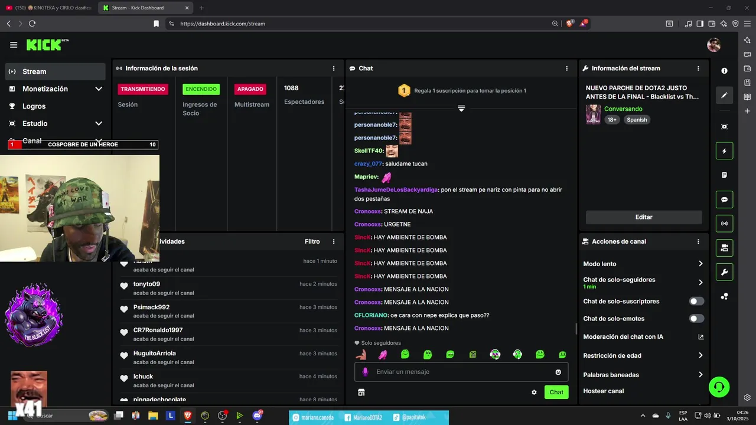Screen dimensions: 756x425
Task: Click the Brave shields icon in address bar
Action: (x=570, y=24)
